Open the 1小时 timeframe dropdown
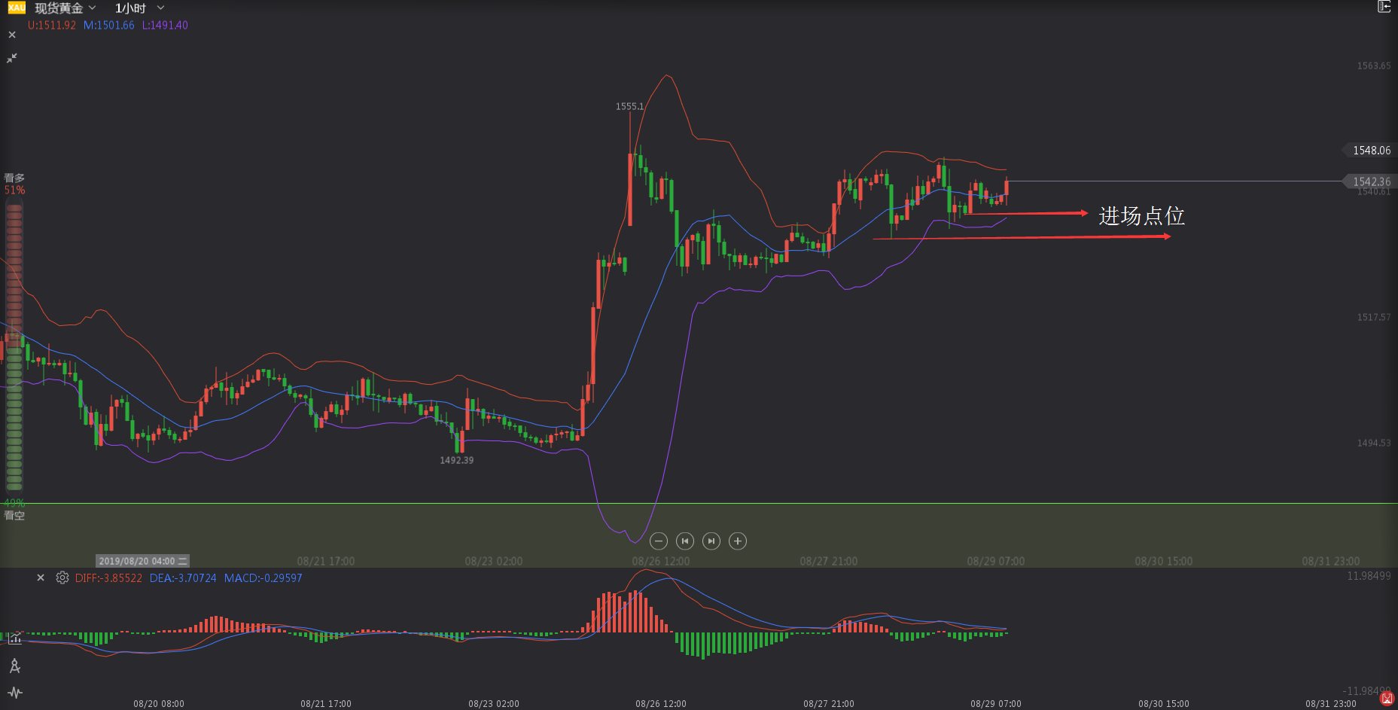Screen dimensions: 1398x710 point(139,8)
